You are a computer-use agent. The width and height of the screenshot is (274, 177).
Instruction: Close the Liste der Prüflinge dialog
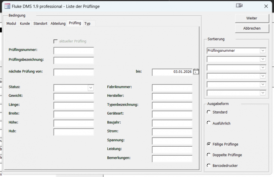point(266,6)
